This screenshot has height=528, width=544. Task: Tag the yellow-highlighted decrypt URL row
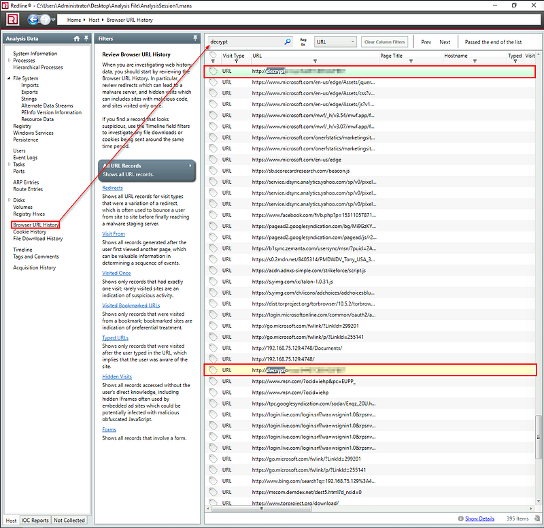click(x=213, y=370)
